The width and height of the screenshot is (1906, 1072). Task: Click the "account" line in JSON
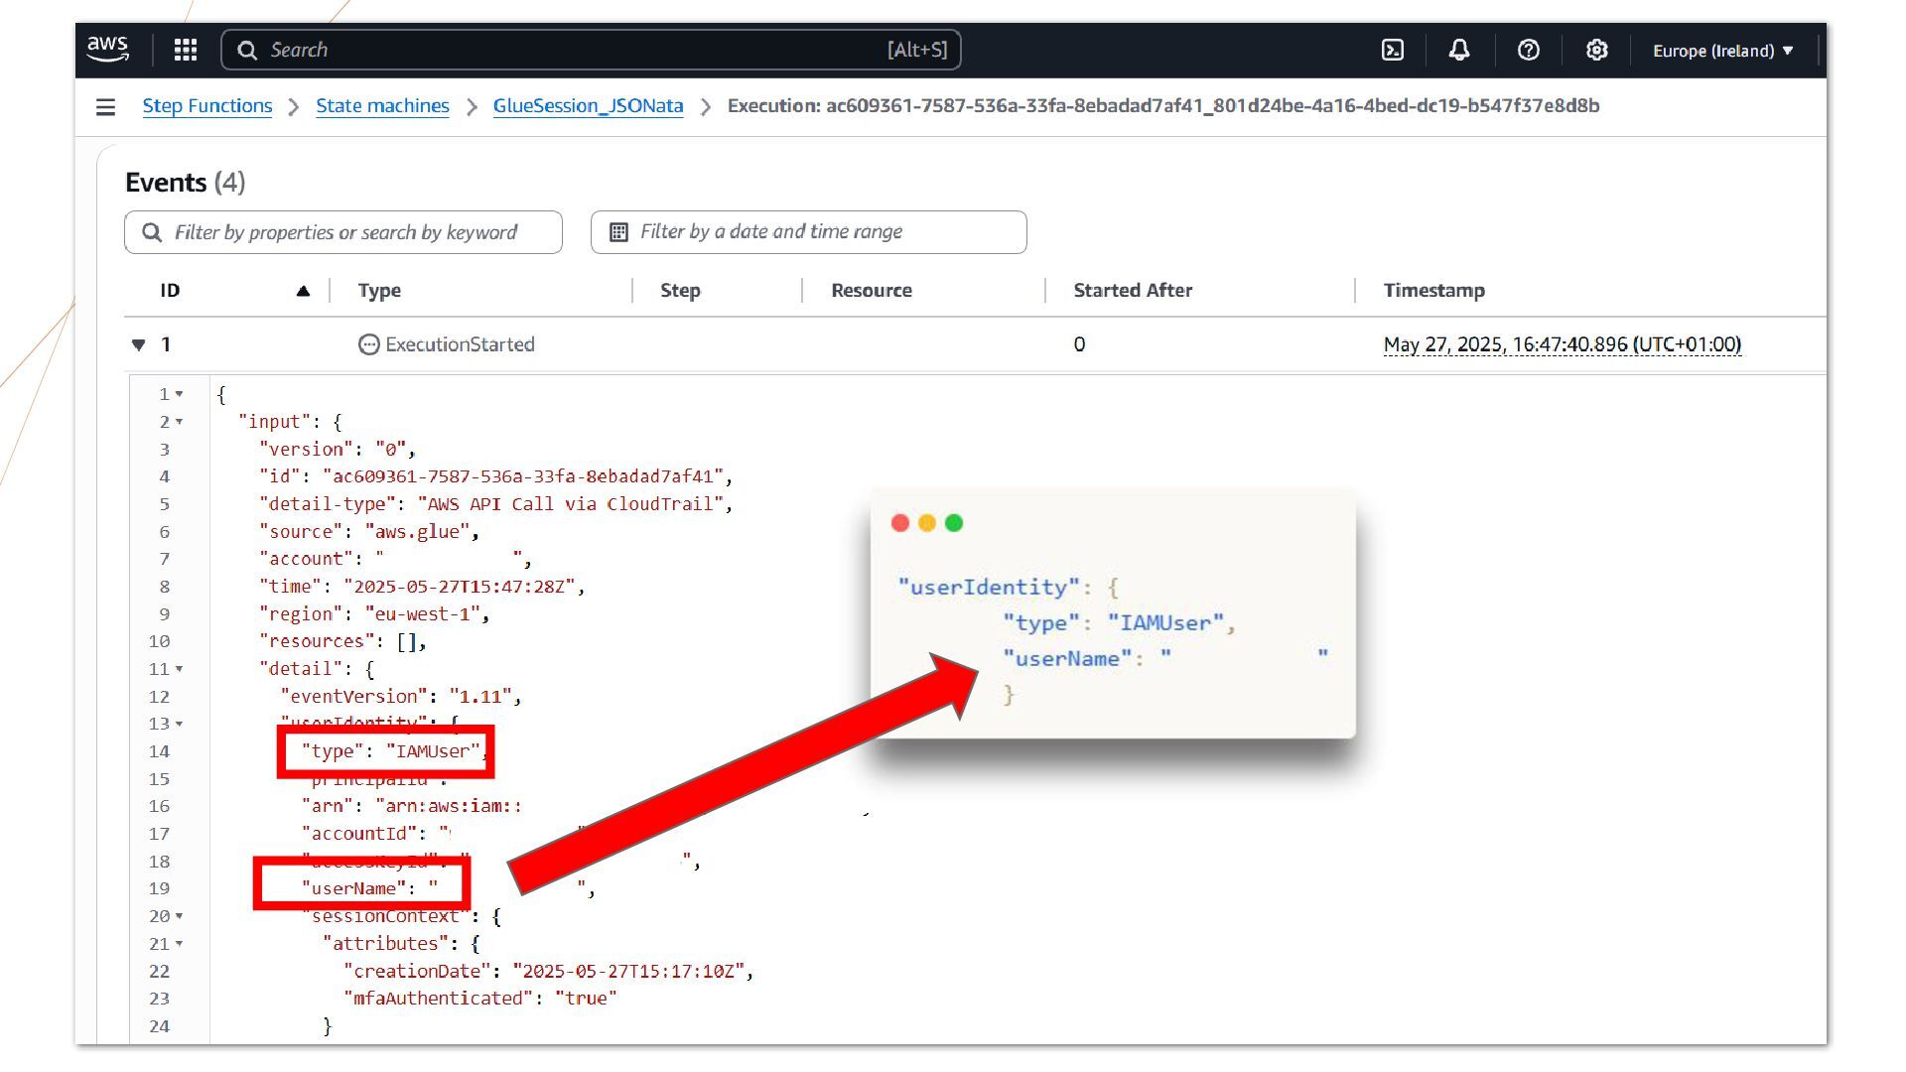395,559
